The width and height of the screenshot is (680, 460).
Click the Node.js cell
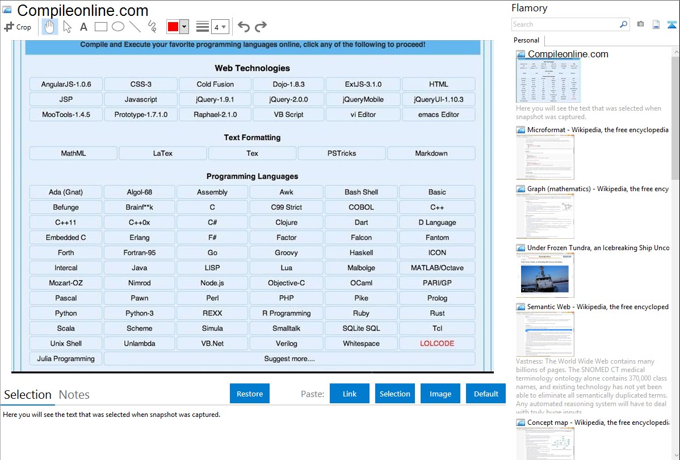(212, 282)
